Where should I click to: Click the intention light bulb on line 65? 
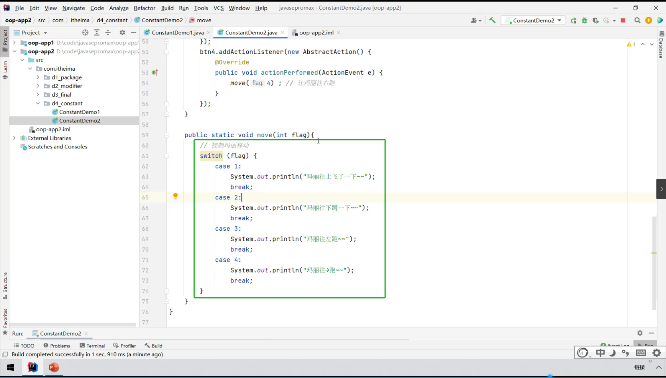tap(175, 196)
